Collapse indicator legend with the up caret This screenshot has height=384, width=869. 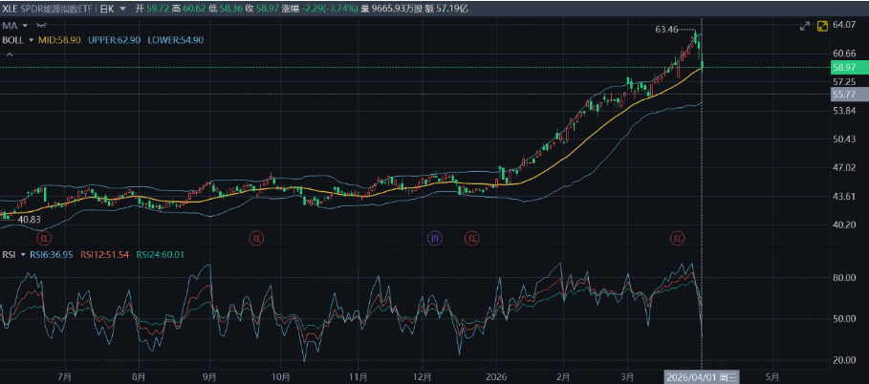tap(10, 54)
